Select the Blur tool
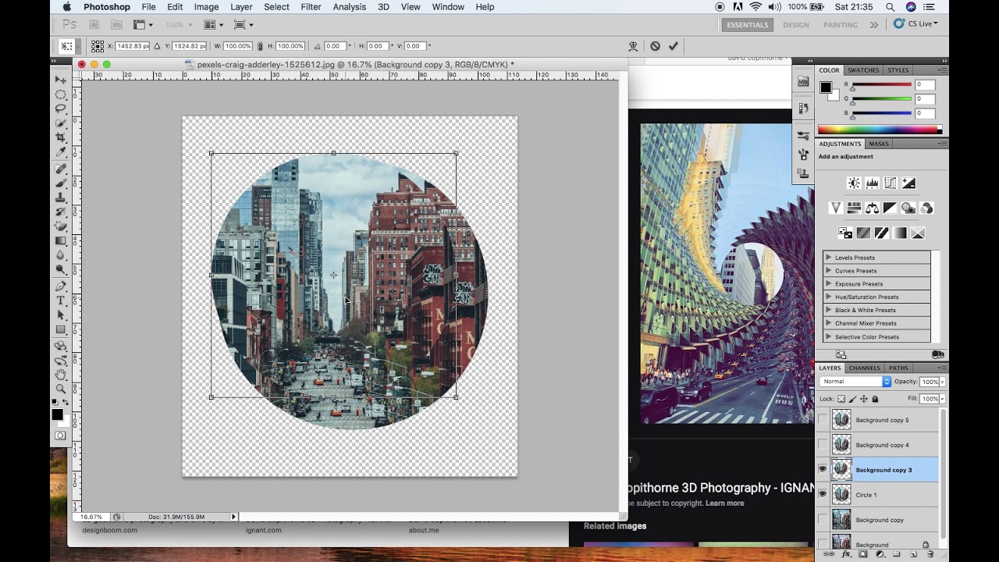The width and height of the screenshot is (999, 562). (61, 255)
